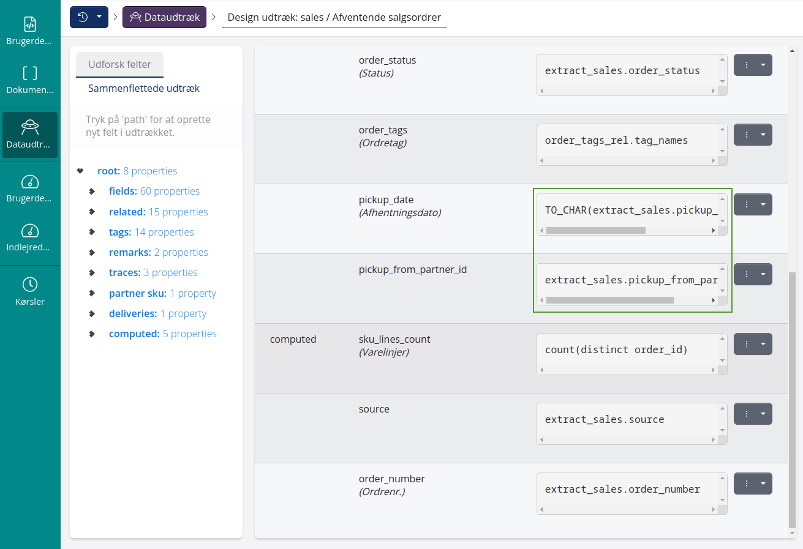Switch to the Udforsk felter tab
Image resolution: width=803 pixels, height=549 pixels.
pos(119,64)
